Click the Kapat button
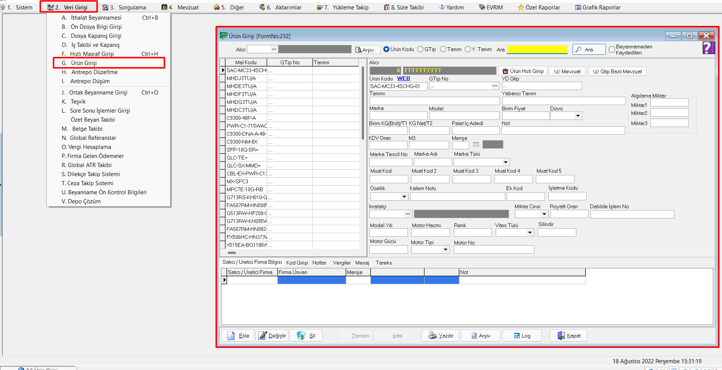This screenshot has width=722, height=370. [x=568, y=336]
